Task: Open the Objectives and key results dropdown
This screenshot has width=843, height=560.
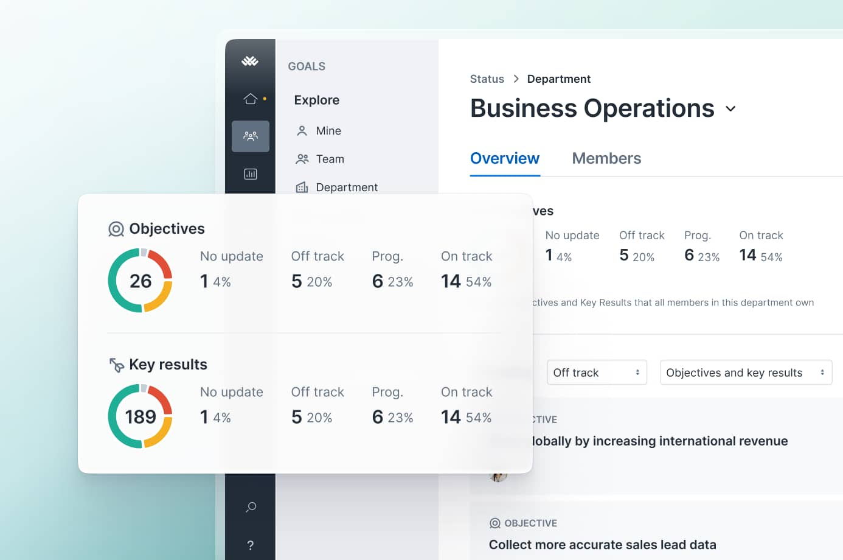Action: coord(745,372)
